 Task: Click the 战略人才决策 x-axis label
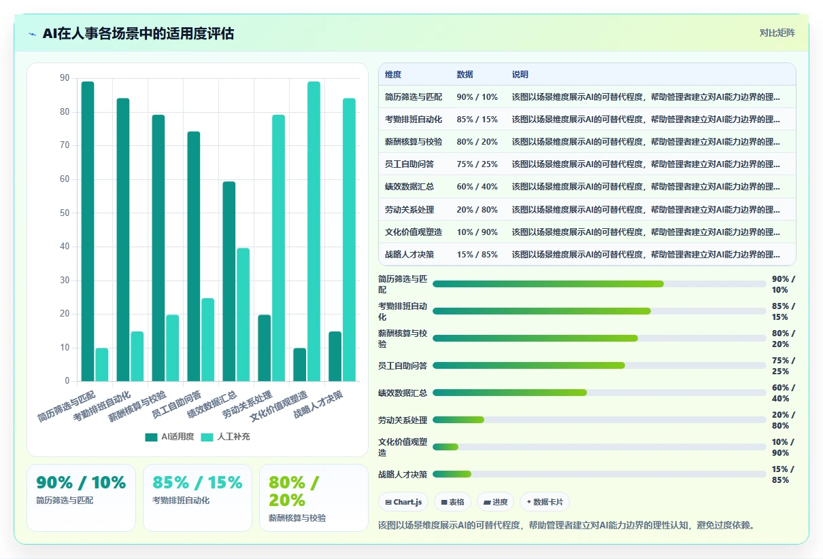coord(318,404)
